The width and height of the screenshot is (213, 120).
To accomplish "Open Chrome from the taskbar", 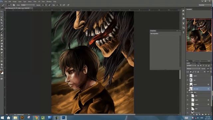I will 36,118.
